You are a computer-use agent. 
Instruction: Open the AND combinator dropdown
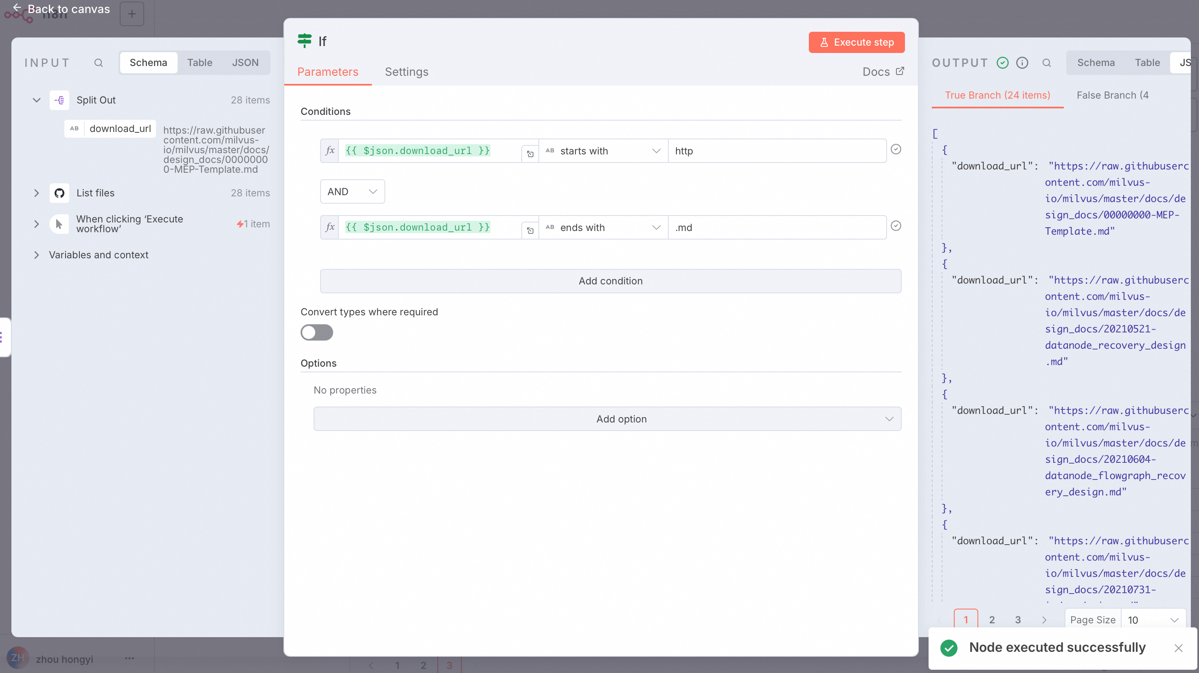click(x=352, y=192)
